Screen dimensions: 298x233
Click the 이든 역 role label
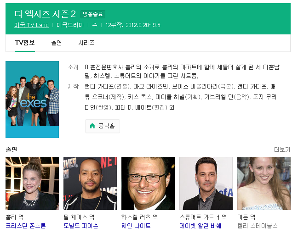(x=246, y=217)
